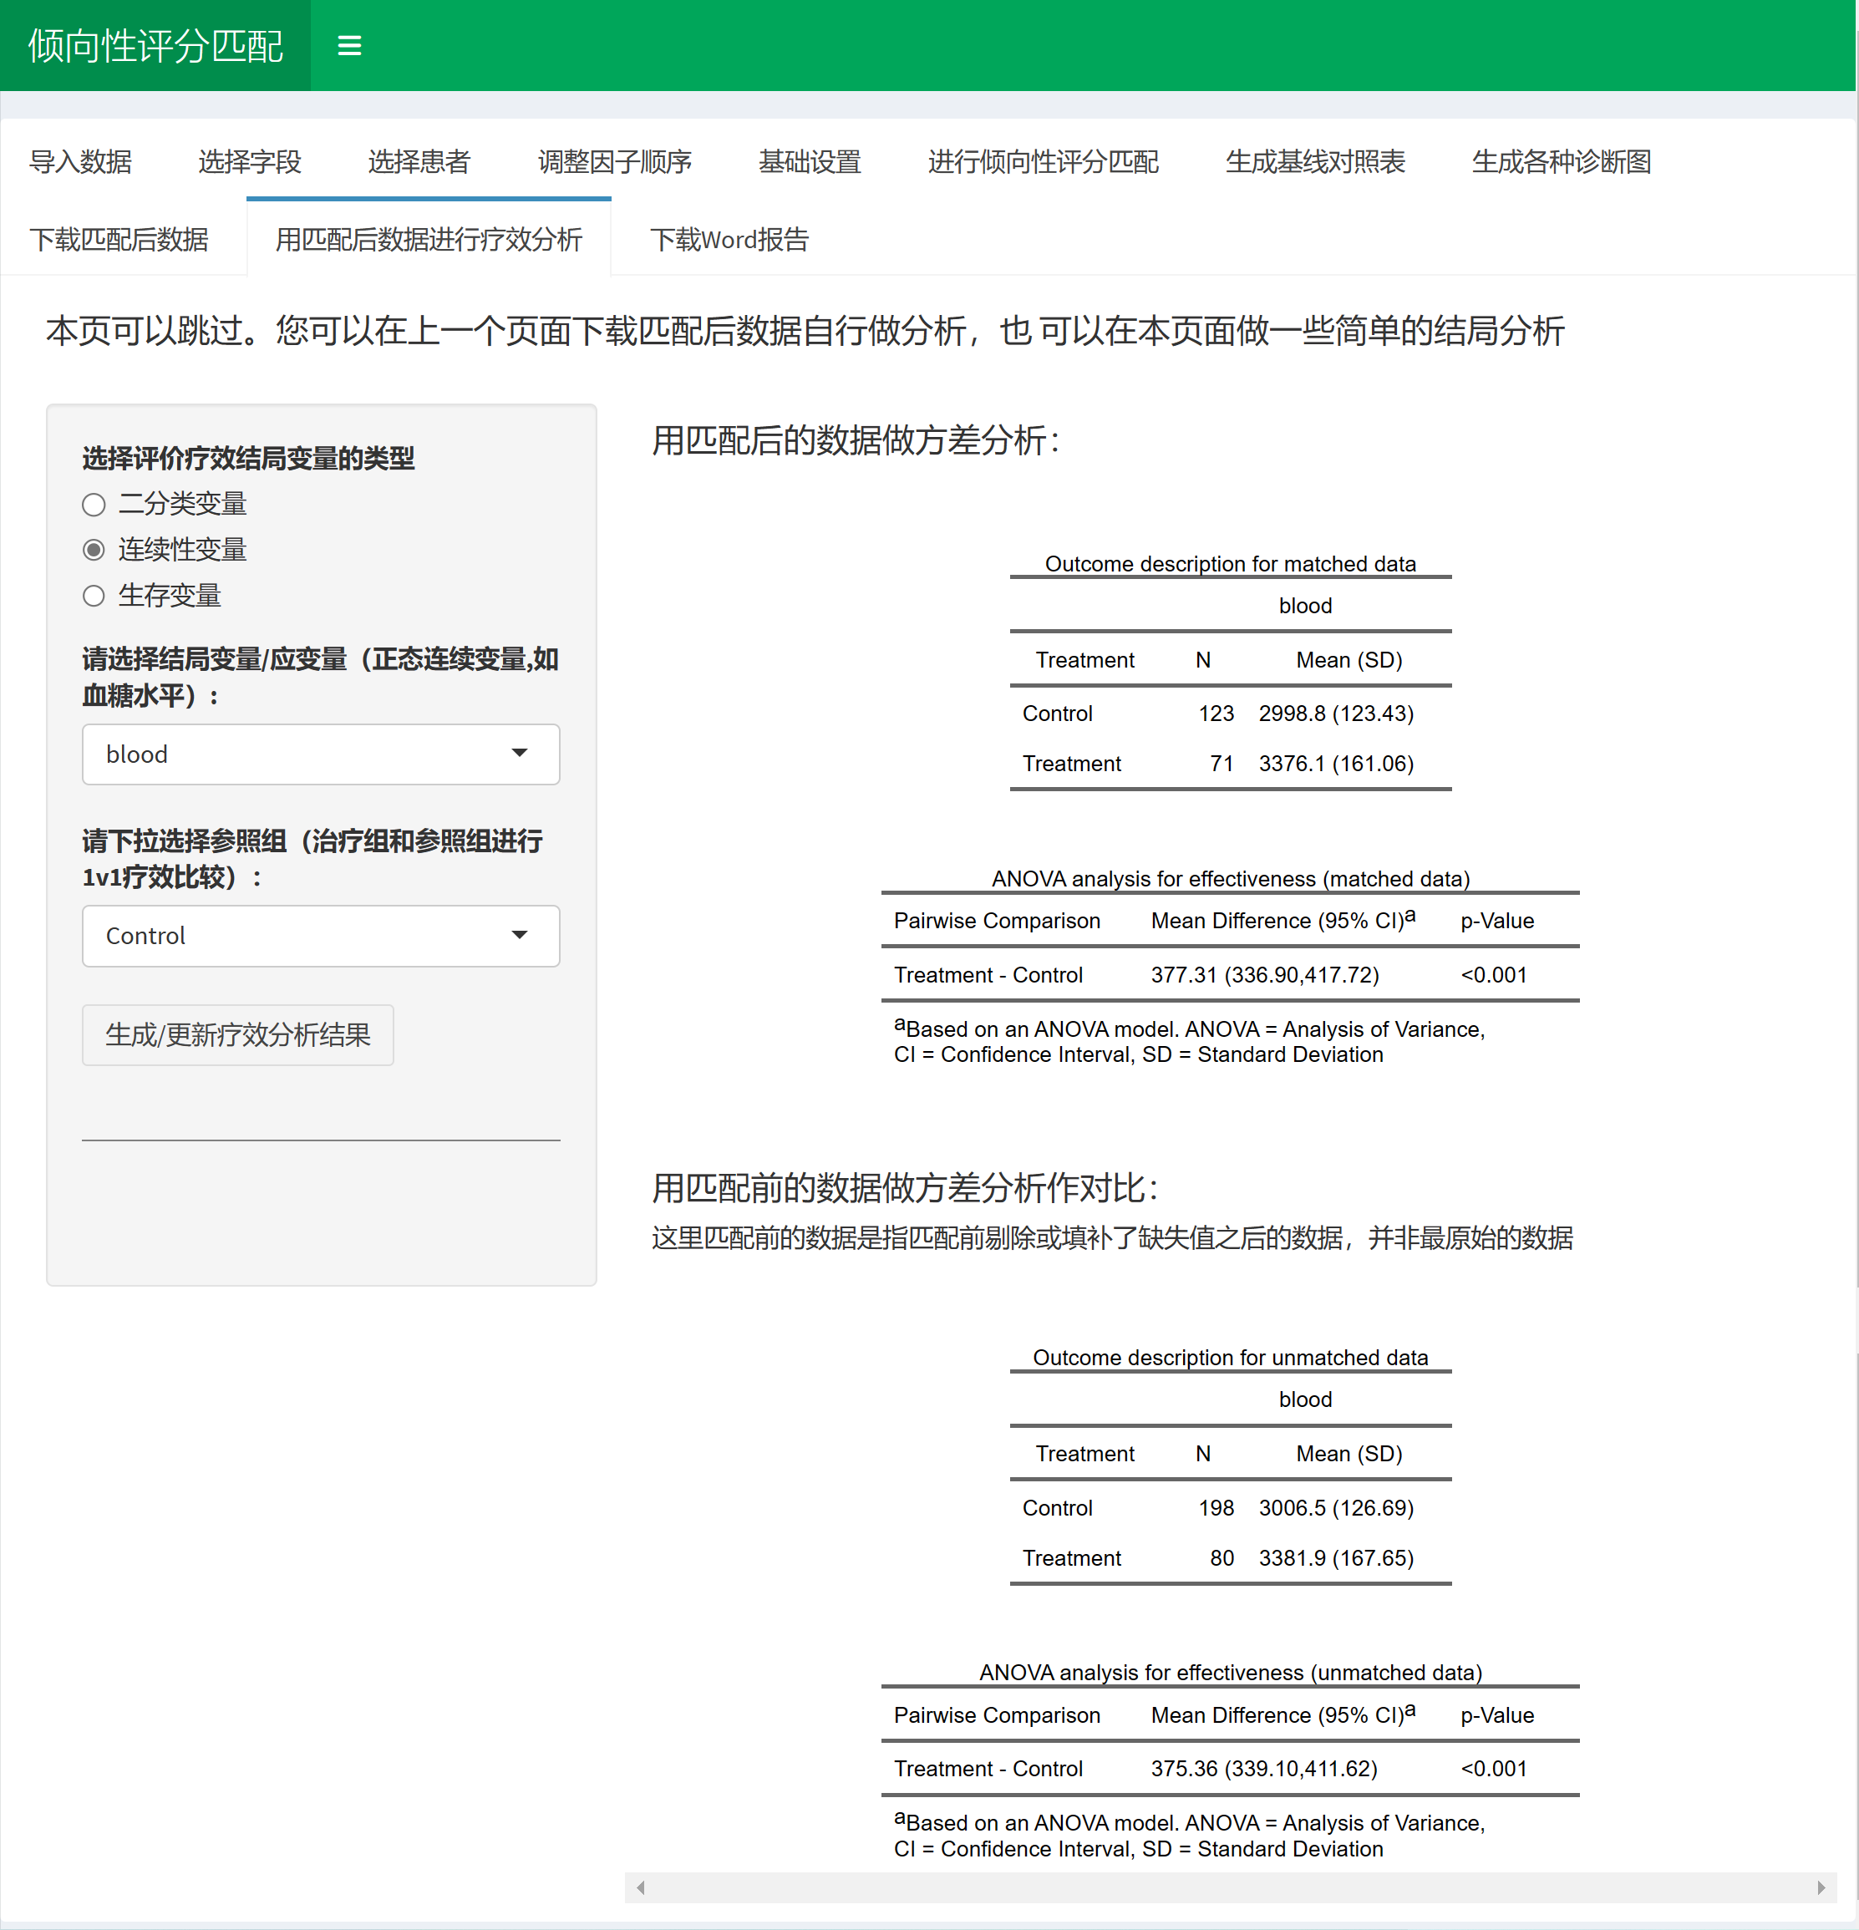Switch to the 选择患者 tab
Screen dimensions: 1859x1930
coord(419,161)
